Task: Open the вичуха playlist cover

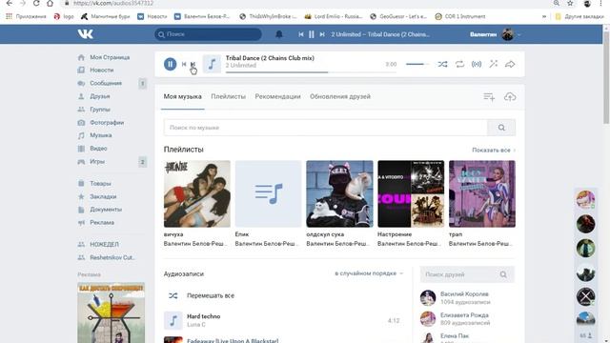Action: coord(197,193)
